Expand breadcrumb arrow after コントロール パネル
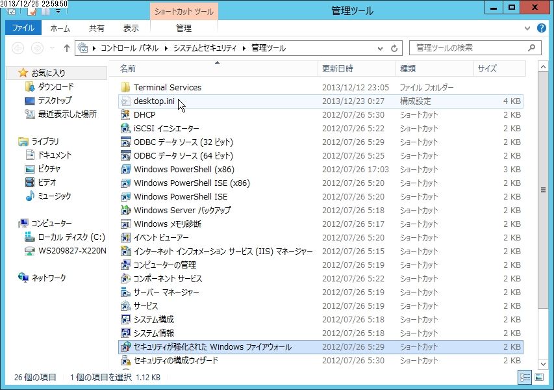The image size is (554, 390). (166, 48)
